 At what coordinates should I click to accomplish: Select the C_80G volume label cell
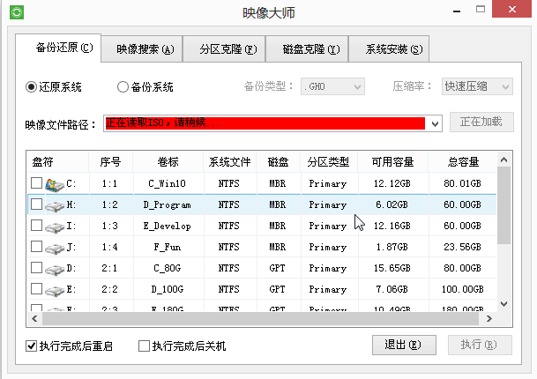click(168, 269)
